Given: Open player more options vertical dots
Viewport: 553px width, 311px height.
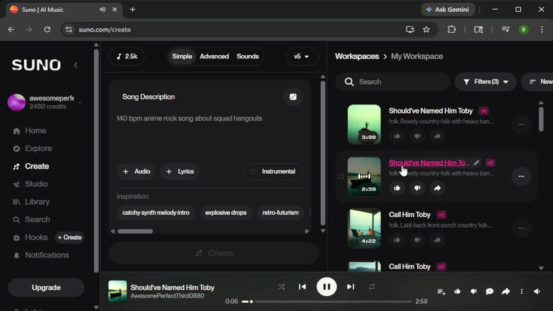Looking at the screenshot, I should 521,292.
